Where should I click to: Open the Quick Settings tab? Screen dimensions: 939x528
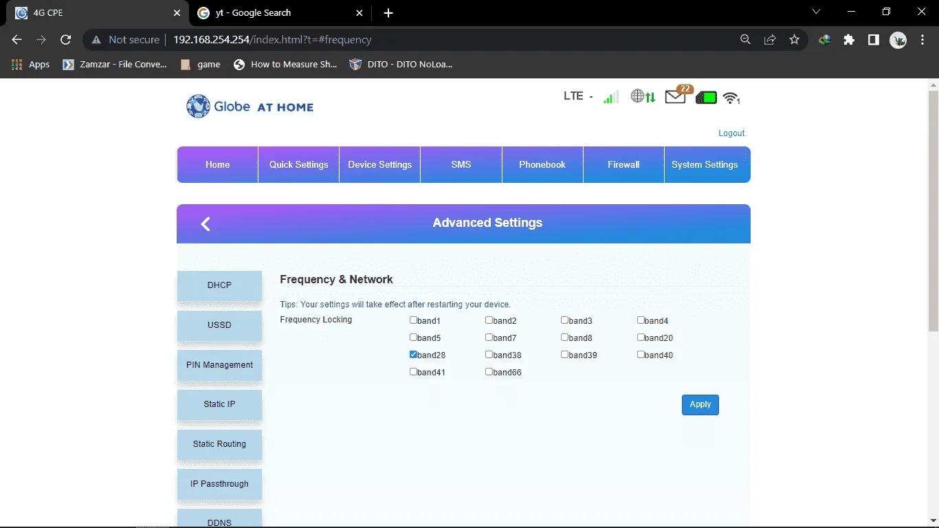coord(298,164)
